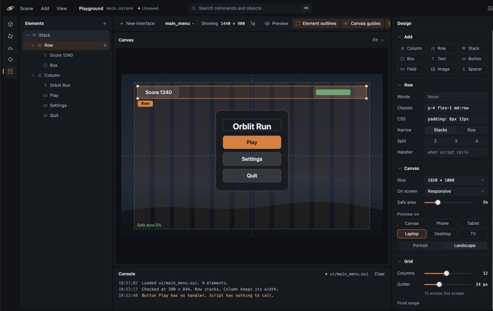Split row into 4

click(477, 141)
